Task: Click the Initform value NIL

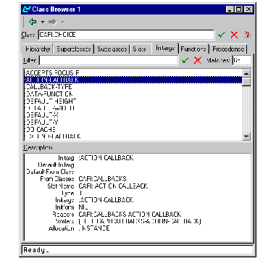Action: tap(83, 207)
